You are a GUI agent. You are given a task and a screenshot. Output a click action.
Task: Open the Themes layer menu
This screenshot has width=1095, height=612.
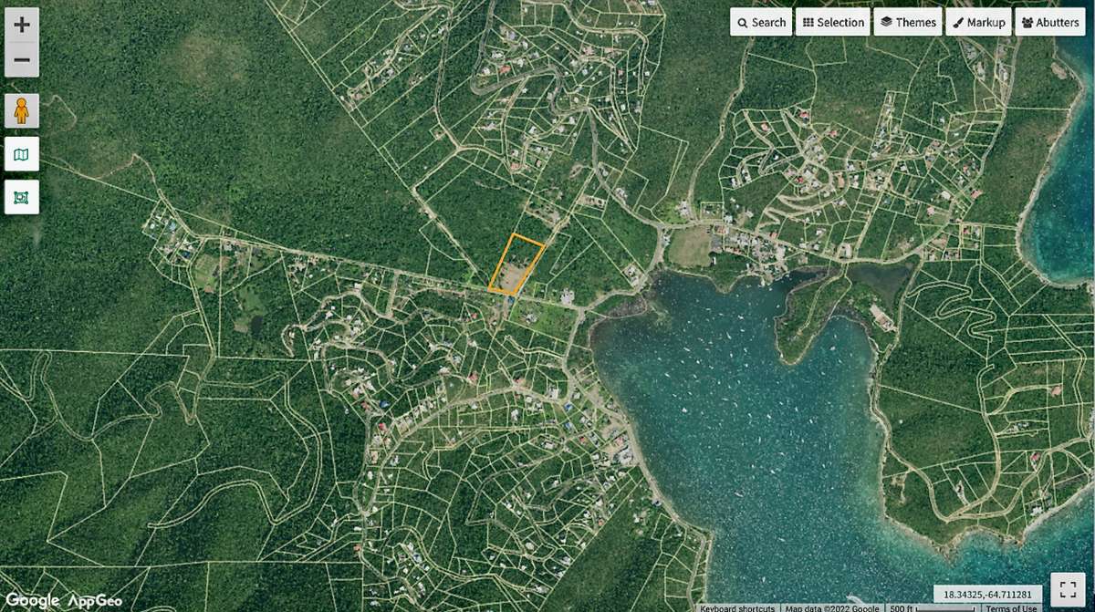coord(908,22)
